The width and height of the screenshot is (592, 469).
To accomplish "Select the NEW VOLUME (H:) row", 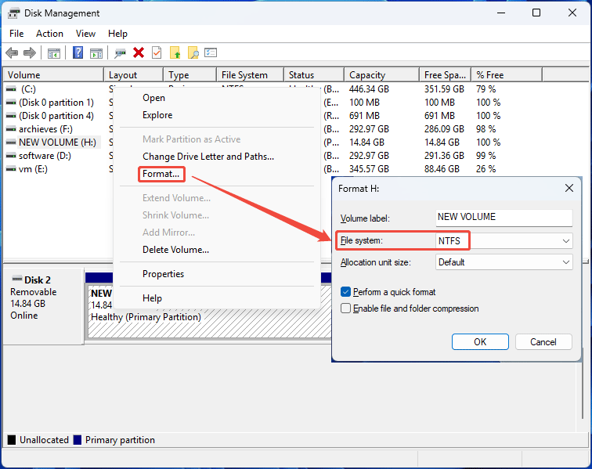I will click(x=57, y=143).
